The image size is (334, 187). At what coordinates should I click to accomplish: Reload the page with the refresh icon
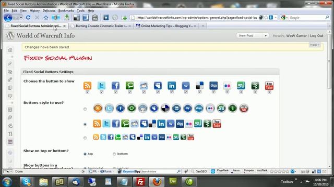[28, 18]
